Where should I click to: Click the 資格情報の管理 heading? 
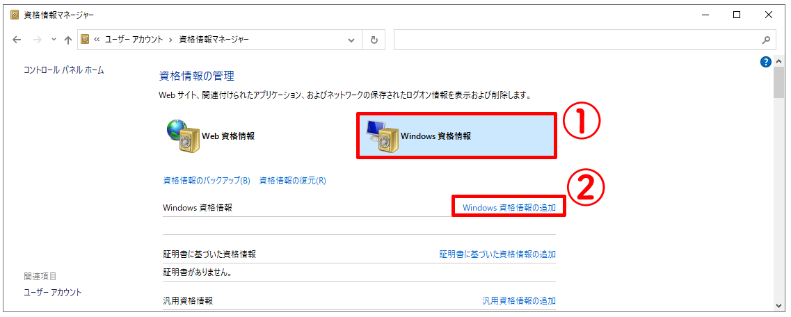click(x=197, y=76)
